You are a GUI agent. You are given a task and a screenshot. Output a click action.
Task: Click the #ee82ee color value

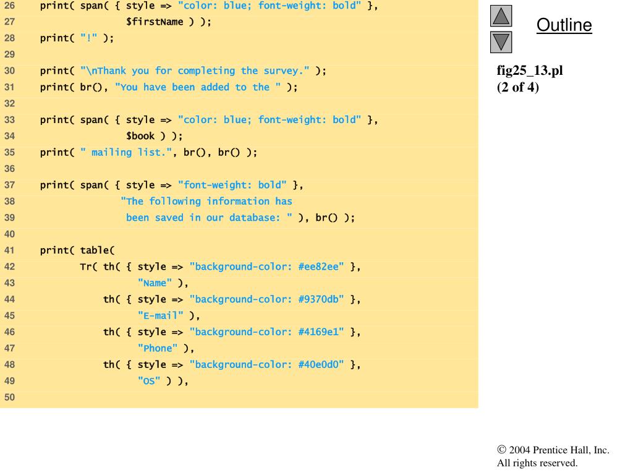click(x=318, y=267)
